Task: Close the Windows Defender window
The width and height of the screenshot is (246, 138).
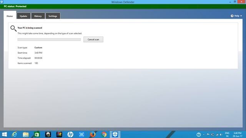Action: click(242, 2)
